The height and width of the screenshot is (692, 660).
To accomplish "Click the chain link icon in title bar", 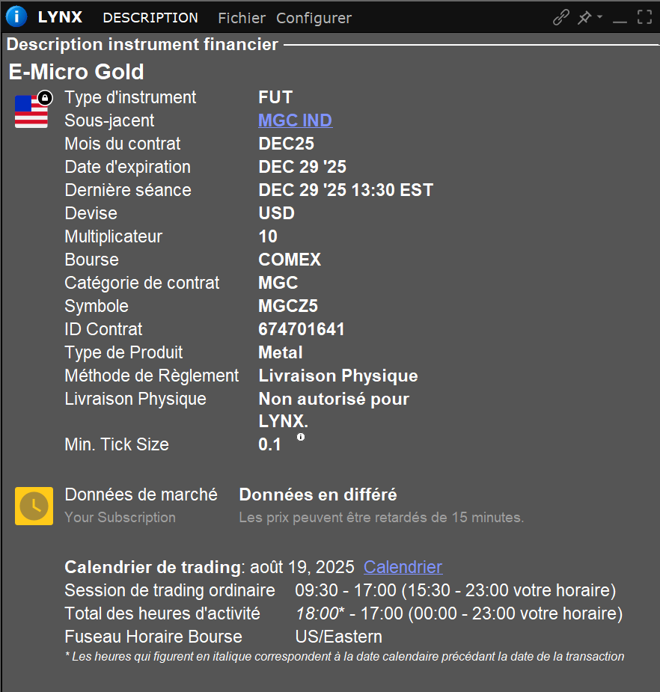I will click(560, 17).
